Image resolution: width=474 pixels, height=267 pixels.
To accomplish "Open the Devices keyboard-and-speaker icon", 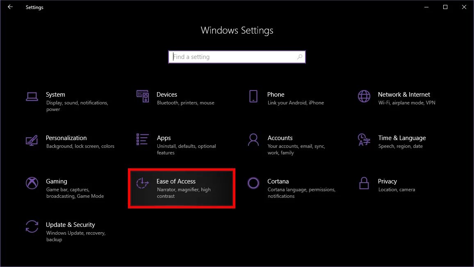I will 143,96.
